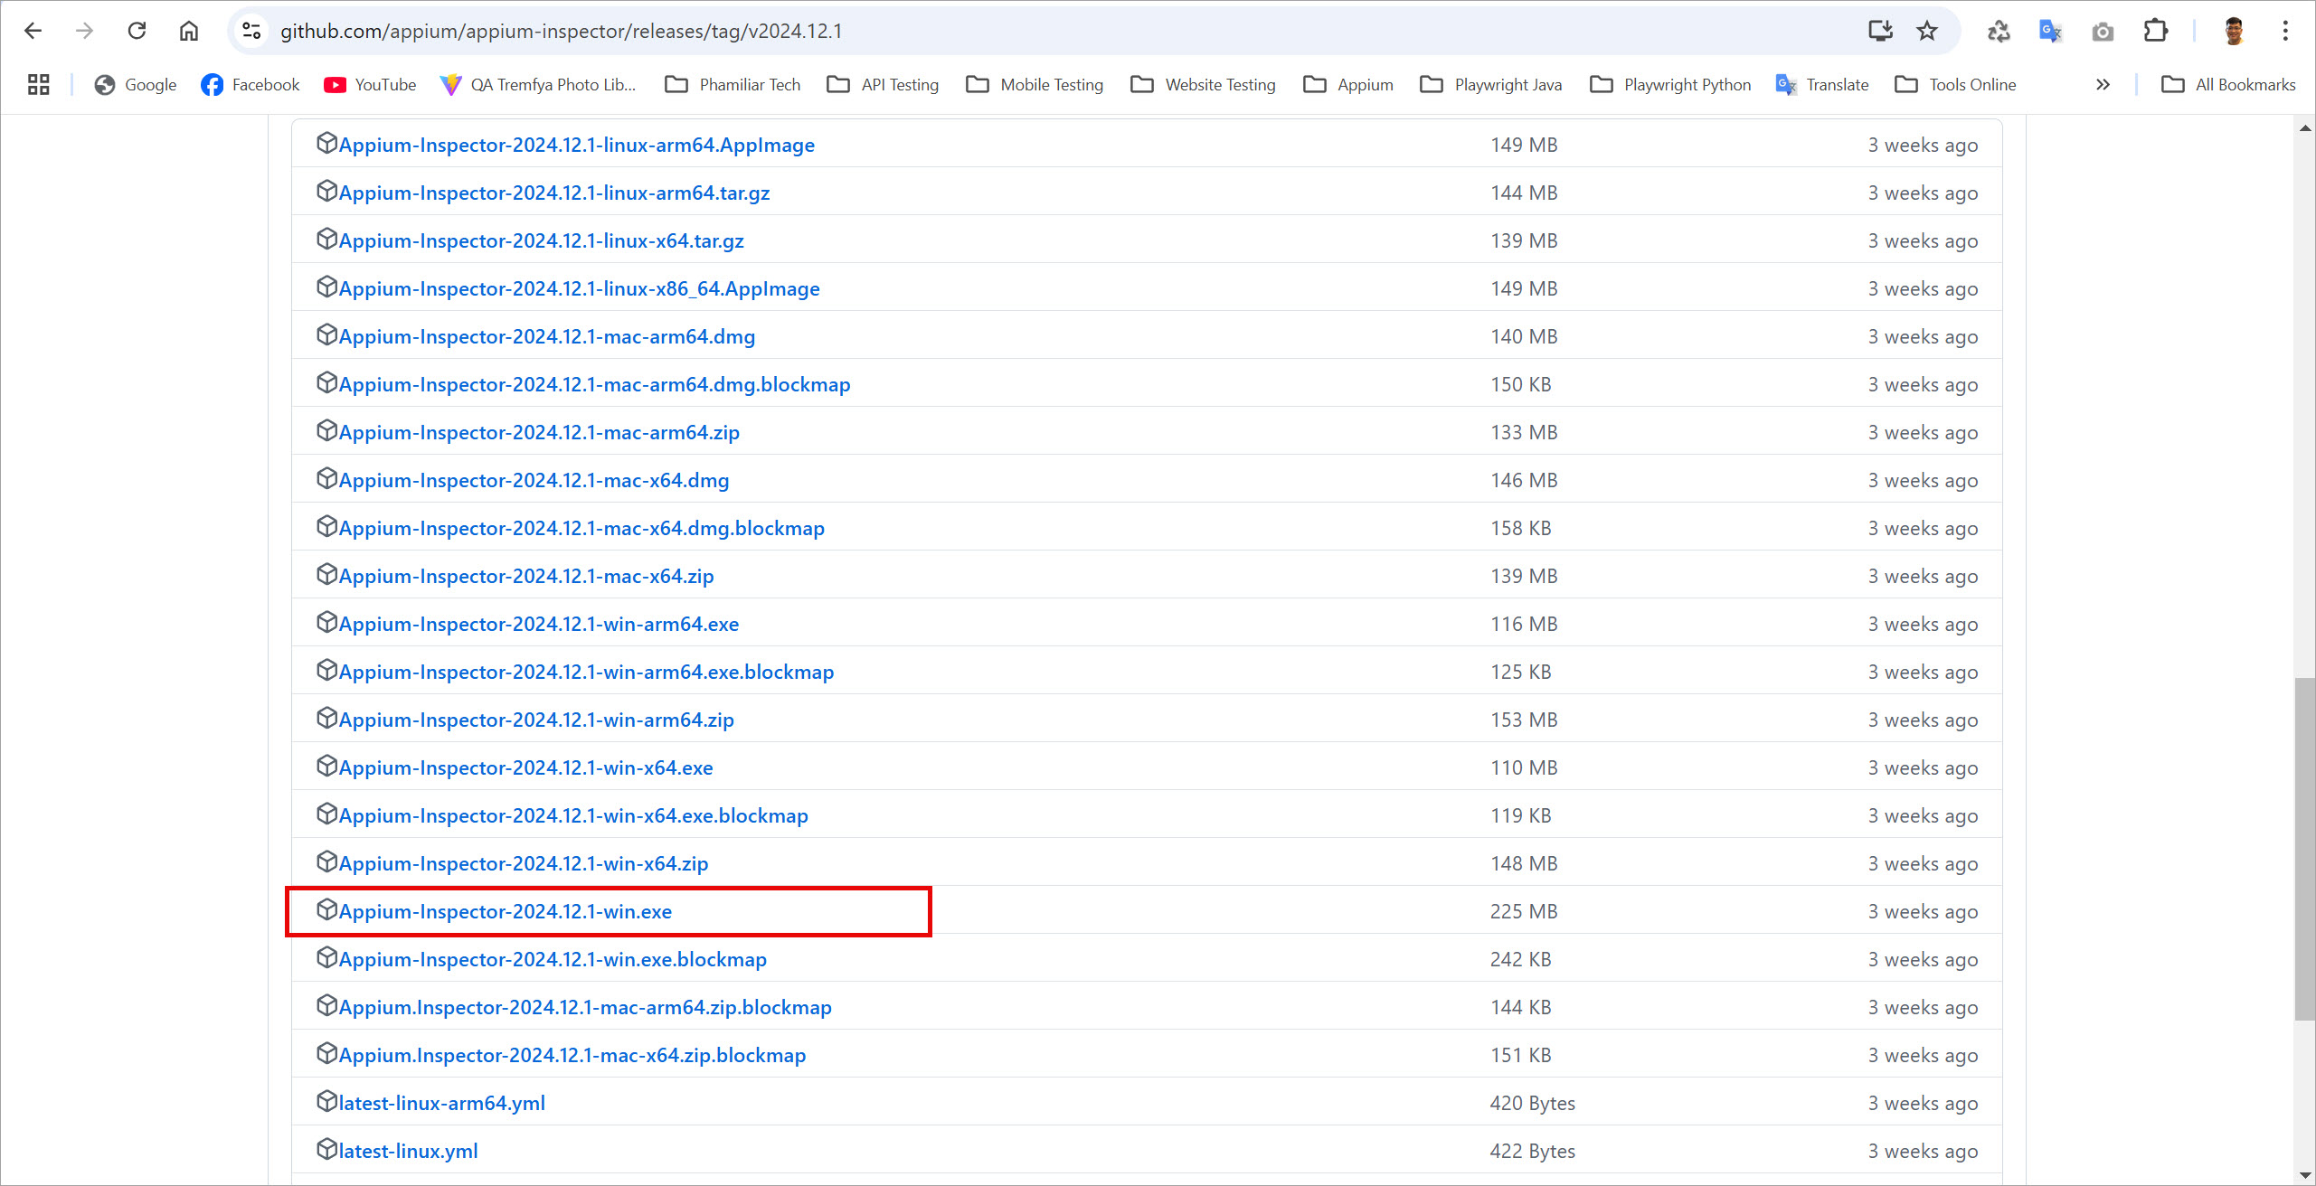Image resolution: width=2316 pixels, height=1186 pixels.
Task: Open the Extensions puzzle icon
Action: click(2155, 31)
